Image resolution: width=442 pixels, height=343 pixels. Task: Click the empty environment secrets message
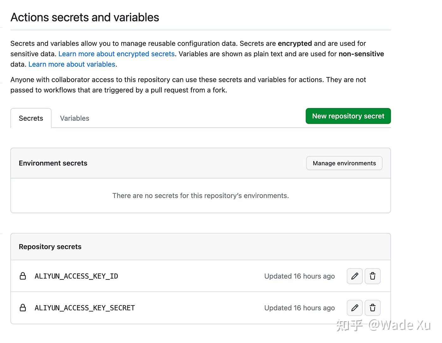200,196
